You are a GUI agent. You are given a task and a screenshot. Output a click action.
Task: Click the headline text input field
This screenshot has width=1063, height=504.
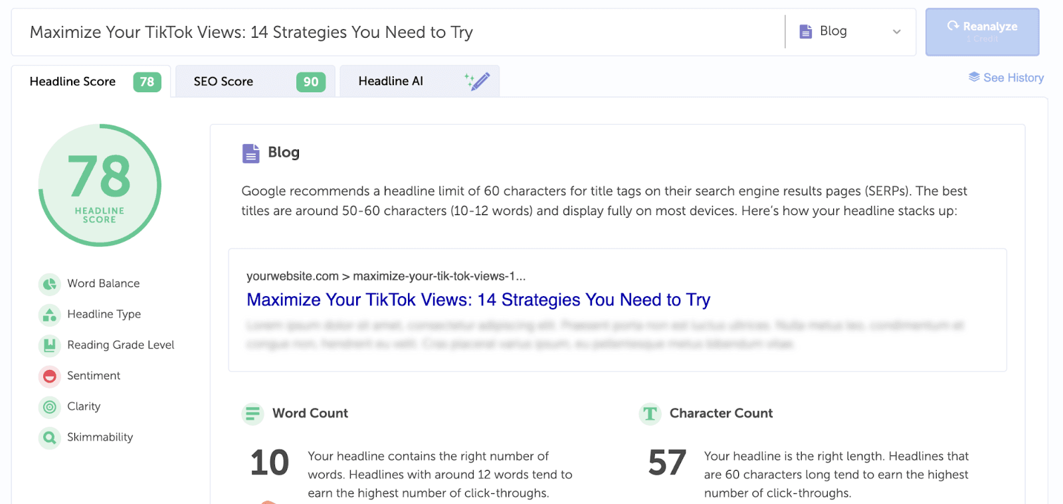[x=398, y=32]
